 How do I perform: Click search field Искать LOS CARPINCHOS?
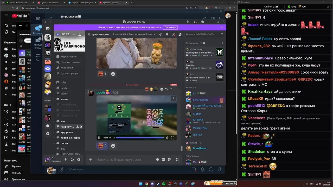pos(204,34)
